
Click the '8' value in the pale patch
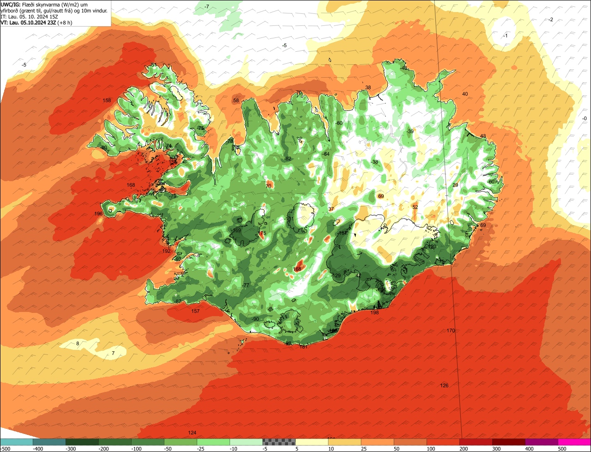click(78, 343)
